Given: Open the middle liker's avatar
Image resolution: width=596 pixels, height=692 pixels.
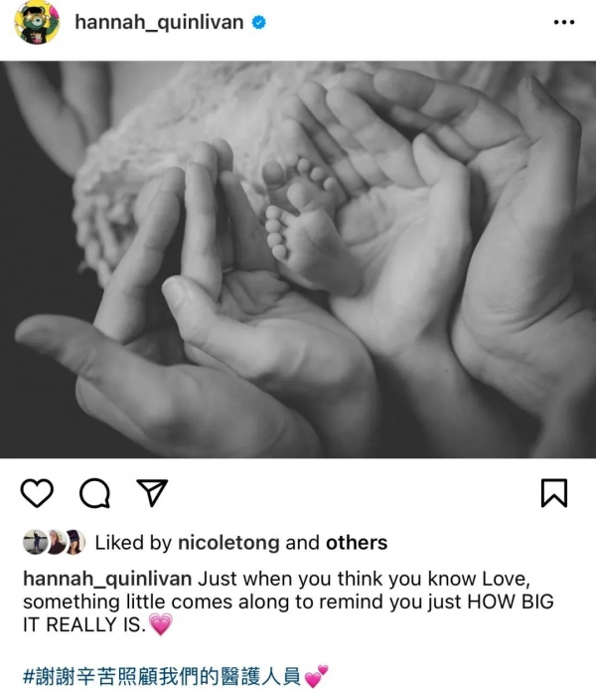Looking at the screenshot, I should 55,542.
